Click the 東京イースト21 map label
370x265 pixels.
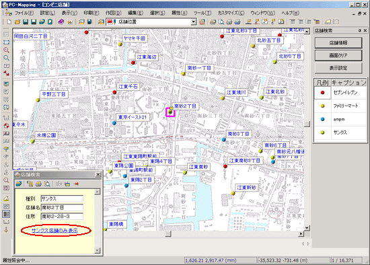133,117
